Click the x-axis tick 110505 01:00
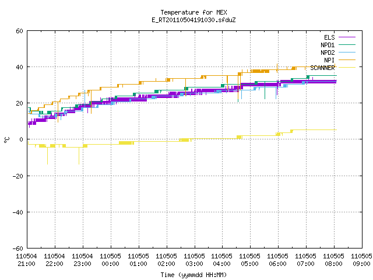Screen dimensions: 373x280 coord(139,260)
